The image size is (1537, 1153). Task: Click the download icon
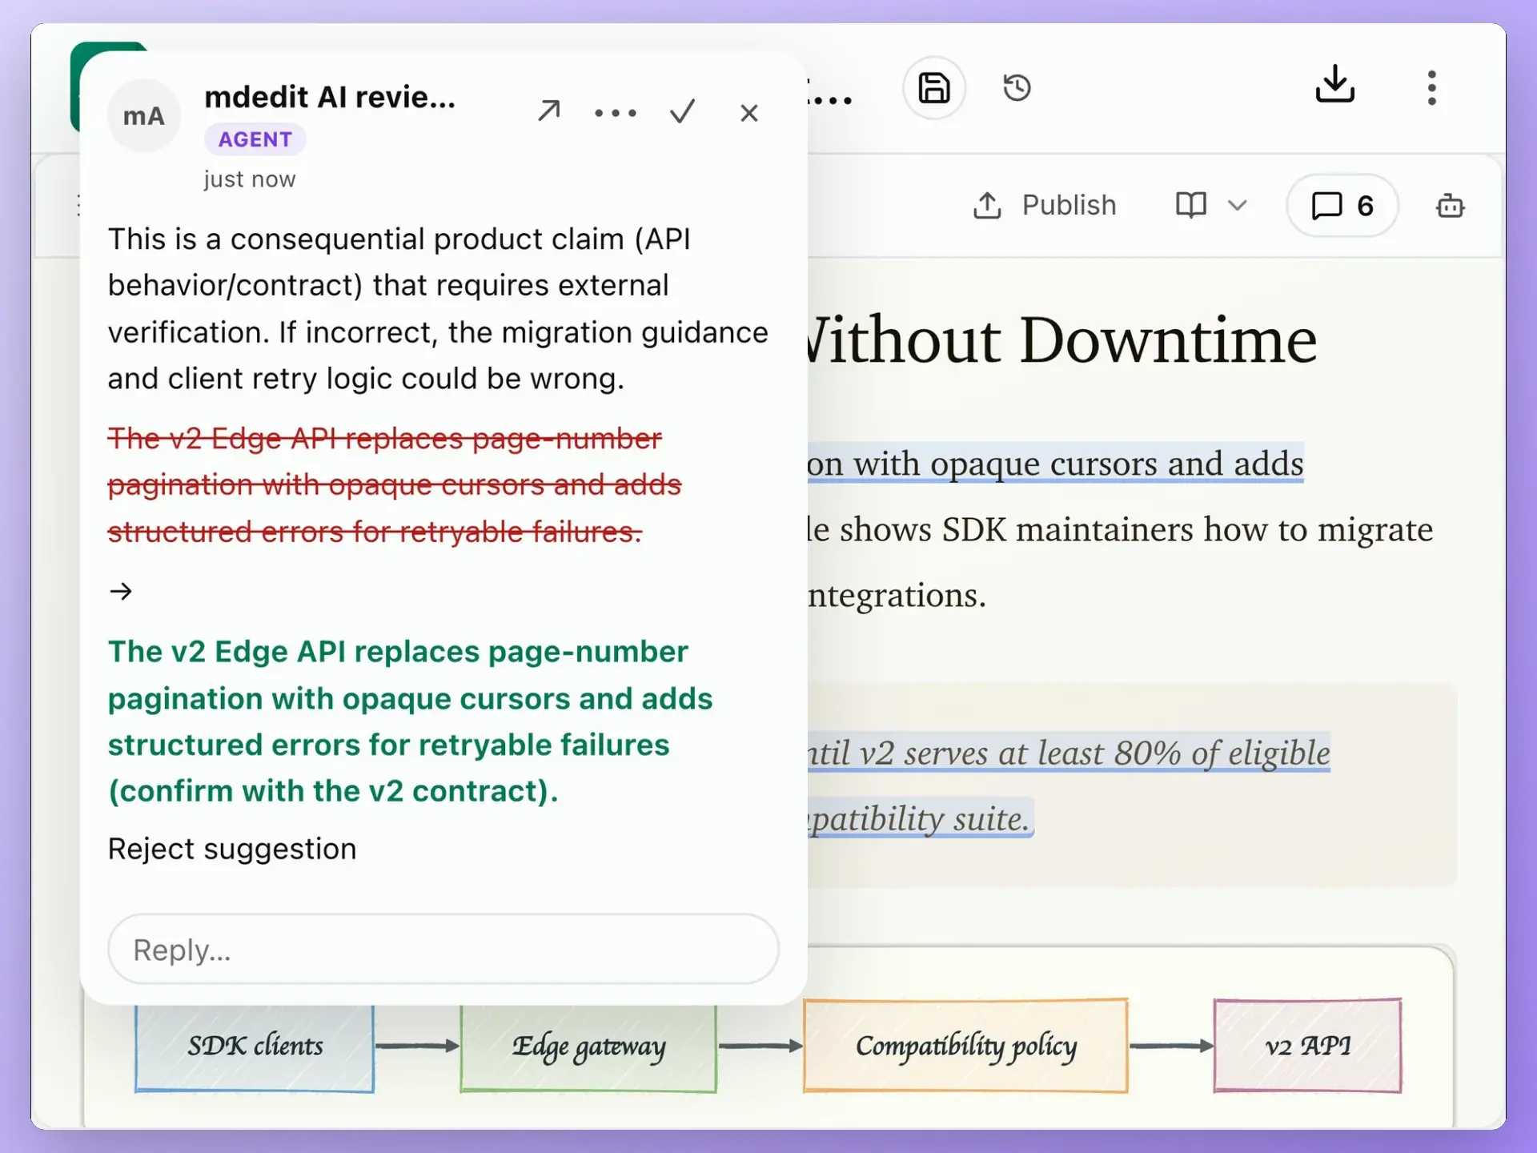[1334, 84]
